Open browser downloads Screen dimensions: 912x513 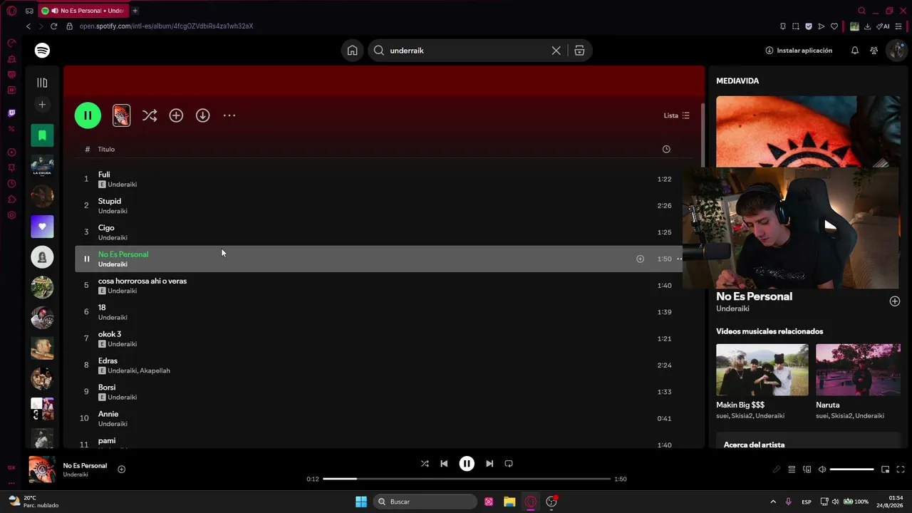[867, 26]
